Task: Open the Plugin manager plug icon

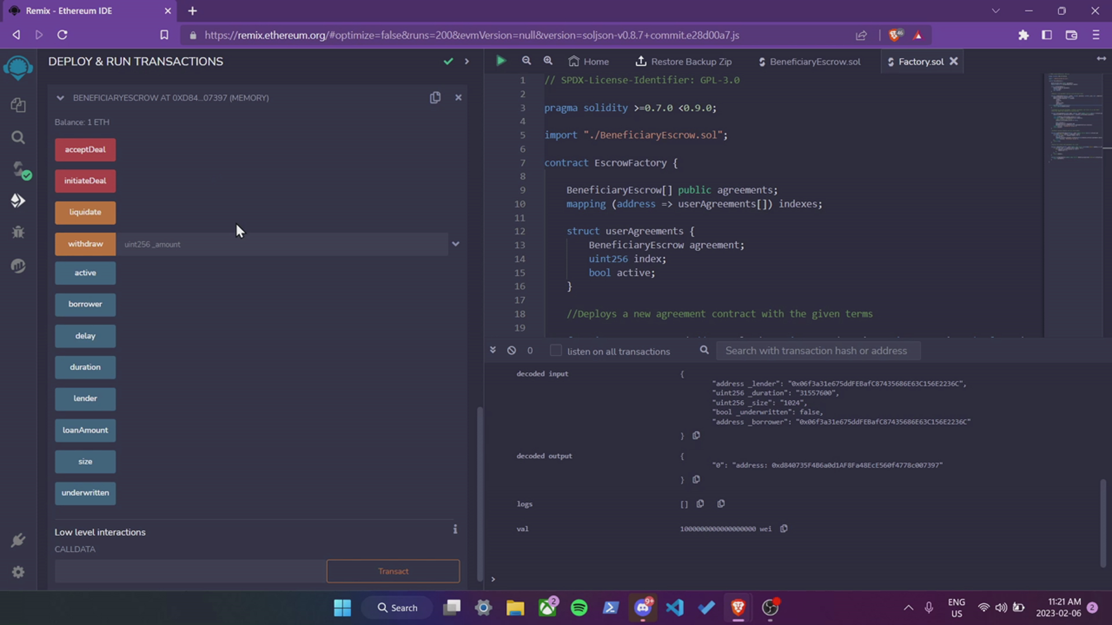Action: 18,540
